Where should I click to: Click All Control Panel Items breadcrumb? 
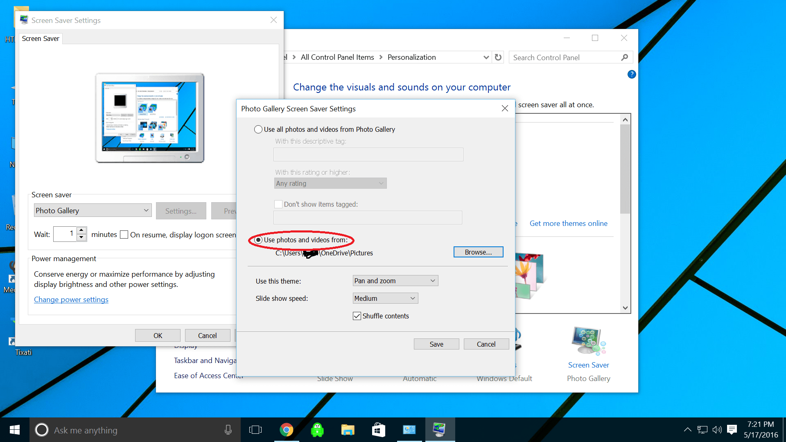337,57
